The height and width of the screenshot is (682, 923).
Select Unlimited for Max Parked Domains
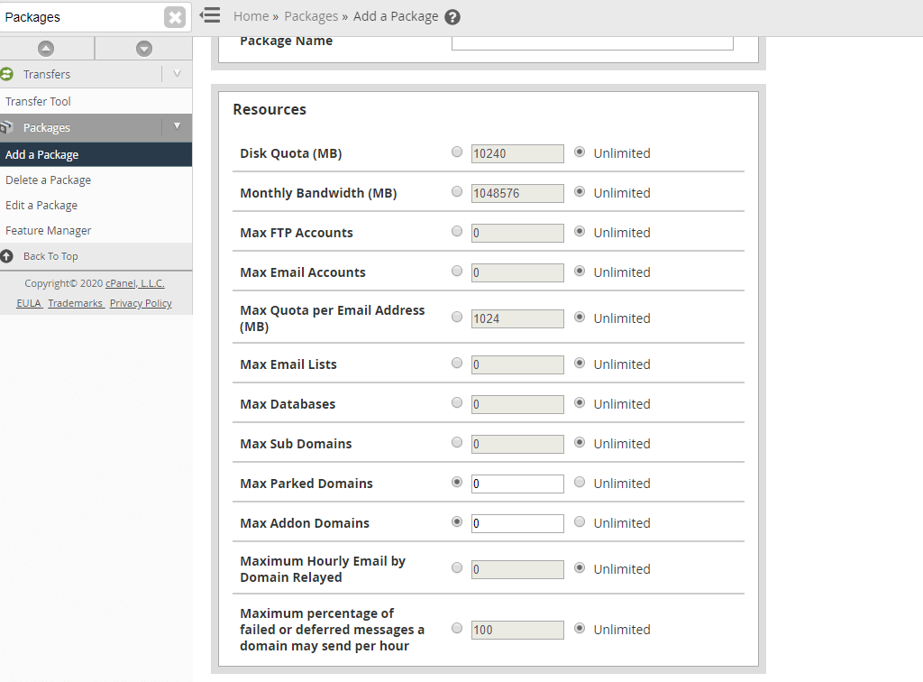580,482
